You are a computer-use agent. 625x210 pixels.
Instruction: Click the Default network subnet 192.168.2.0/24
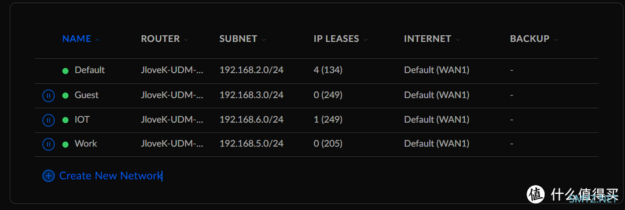(x=252, y=70)
